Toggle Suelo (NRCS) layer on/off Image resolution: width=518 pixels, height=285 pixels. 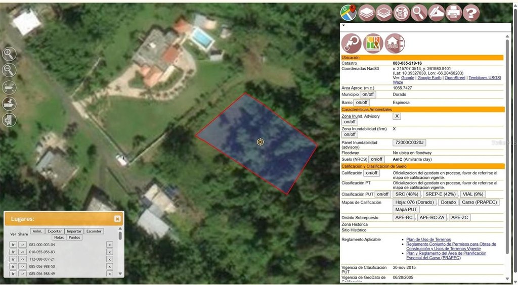pos(376,159)
